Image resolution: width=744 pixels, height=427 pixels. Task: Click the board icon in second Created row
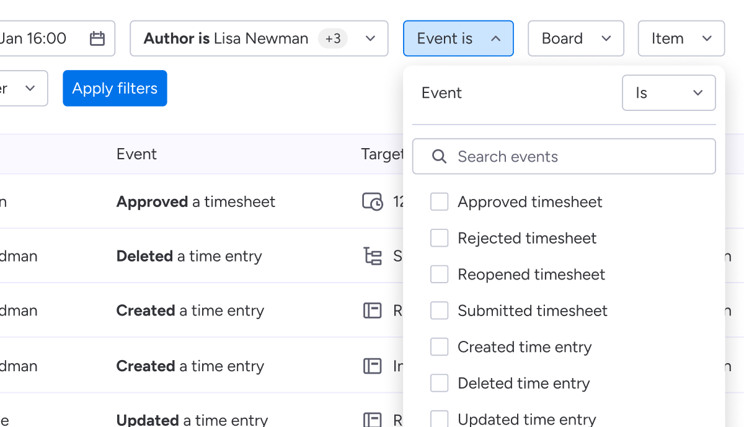click(x=372, y=366)
